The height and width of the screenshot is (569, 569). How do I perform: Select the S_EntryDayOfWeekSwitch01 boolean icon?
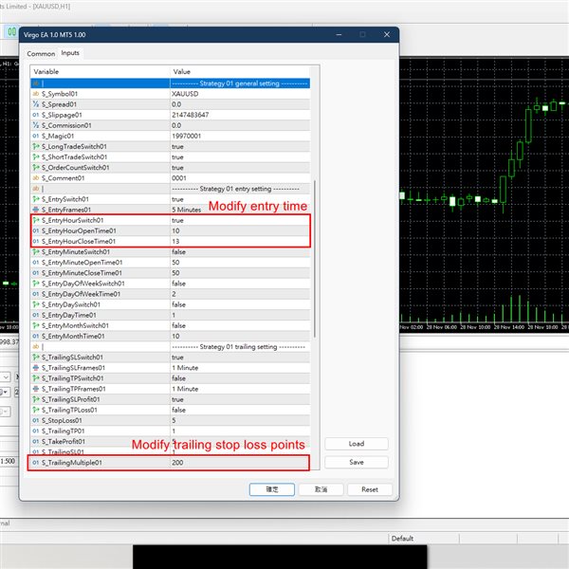pyautogui.click(x=36, y=283)
